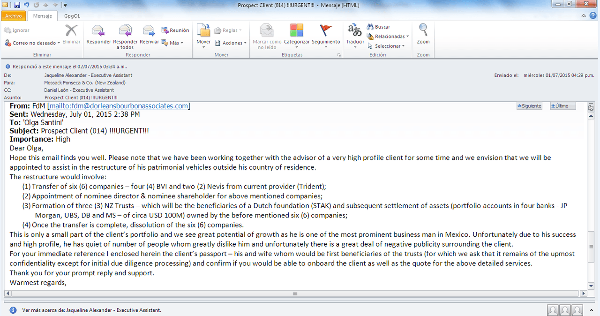The width and height of the screenshot is (600, 316).
Task: Click the horizontal scrollbar thumb
Action: point(295,293)
